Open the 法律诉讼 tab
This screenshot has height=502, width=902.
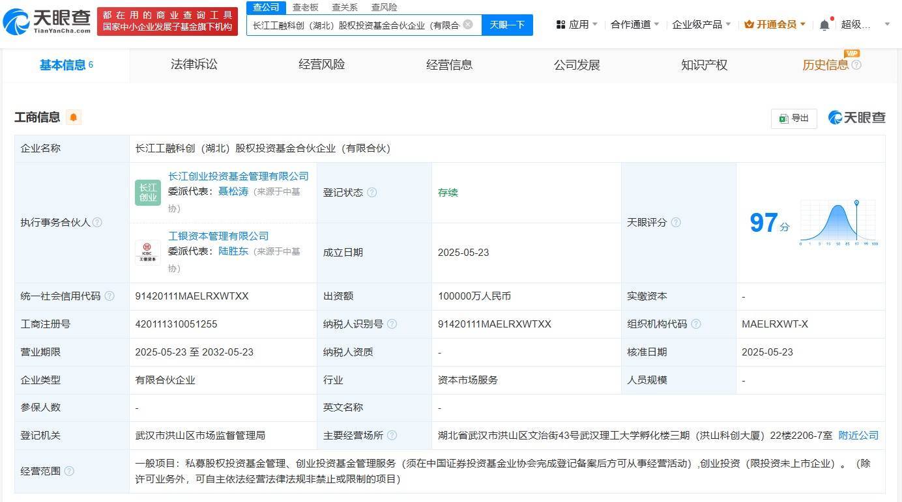(194, 64)
